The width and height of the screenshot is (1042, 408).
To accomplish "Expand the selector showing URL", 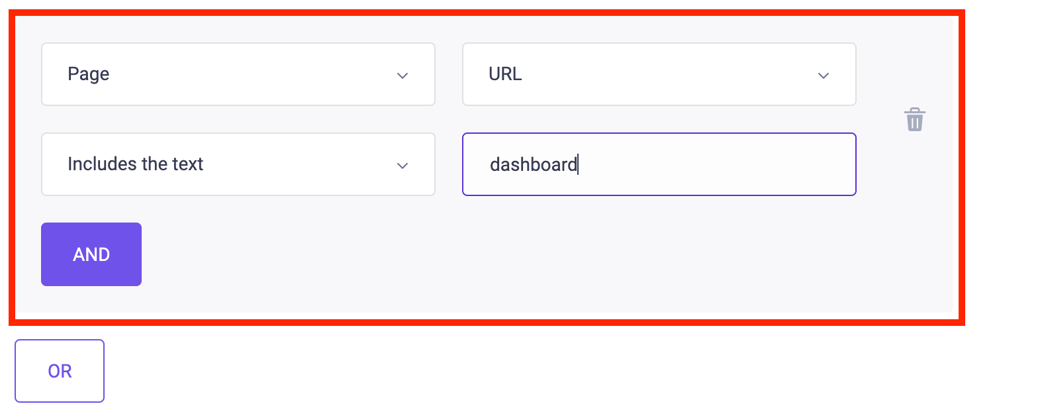I will click(x=659, y=74).
